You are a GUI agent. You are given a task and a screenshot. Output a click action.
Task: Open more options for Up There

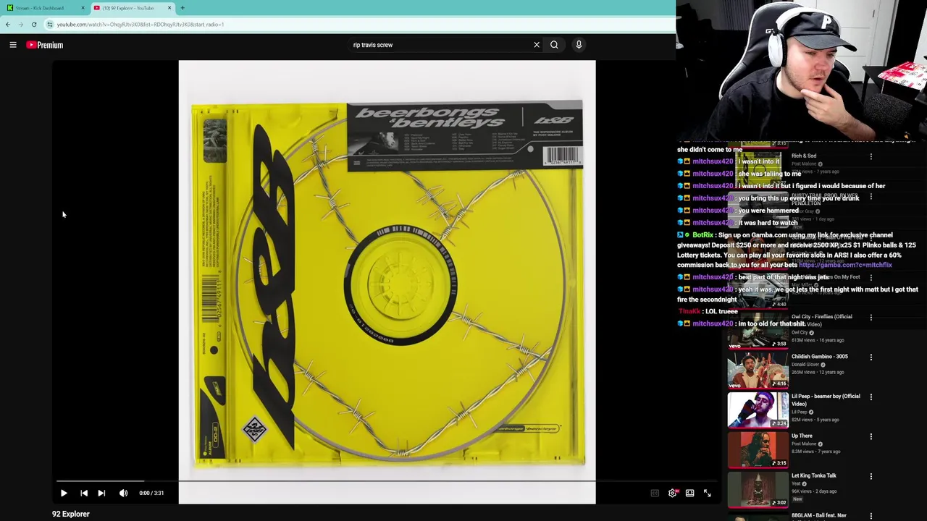click(871, 437)
